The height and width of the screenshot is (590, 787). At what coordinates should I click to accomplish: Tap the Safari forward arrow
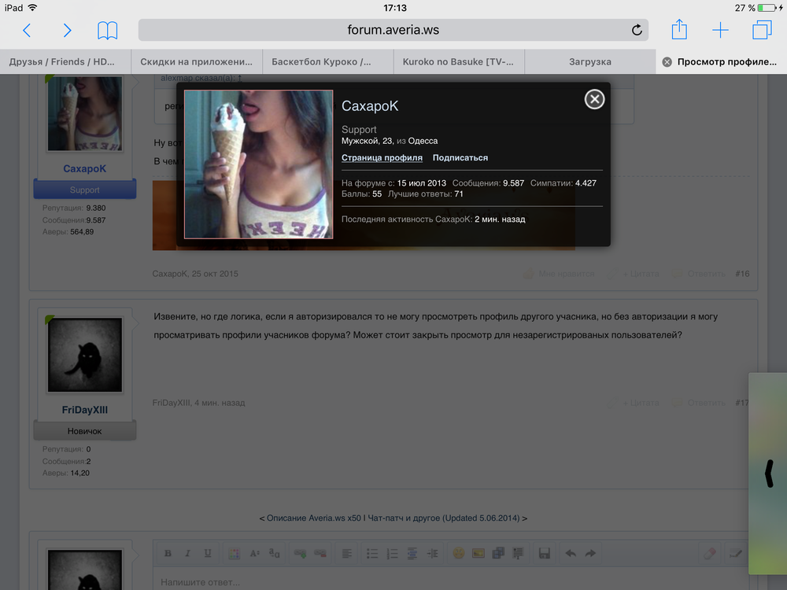[x=67, y=31]
